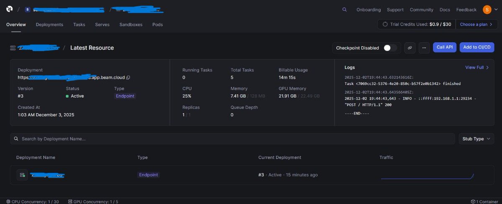Expand the user account menu chevron

(496, 10)
